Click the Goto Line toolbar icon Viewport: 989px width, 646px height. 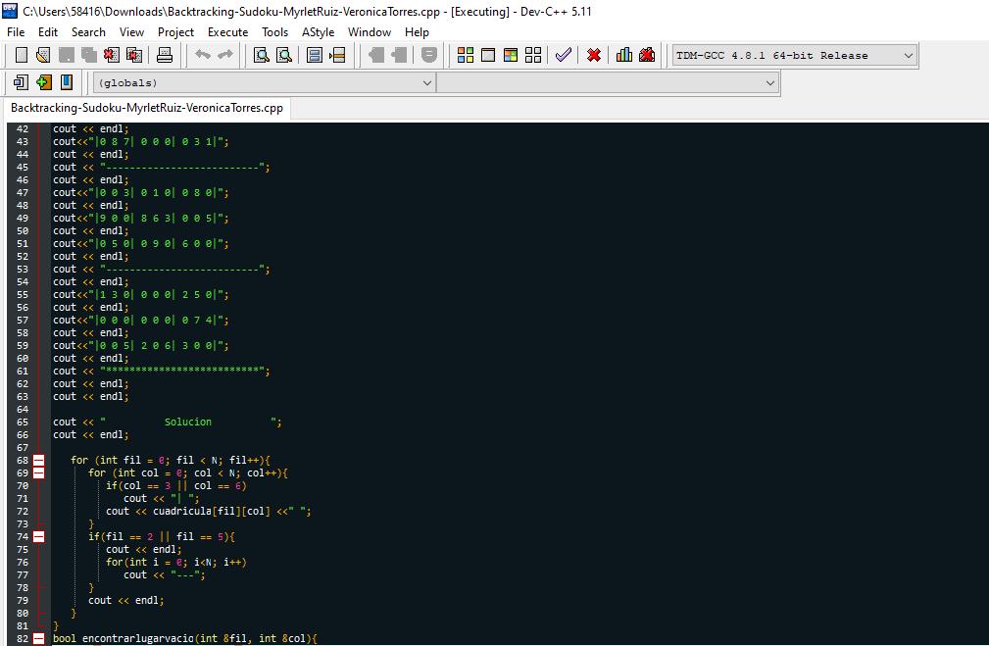pyautogui.click(x=337, y=56)
